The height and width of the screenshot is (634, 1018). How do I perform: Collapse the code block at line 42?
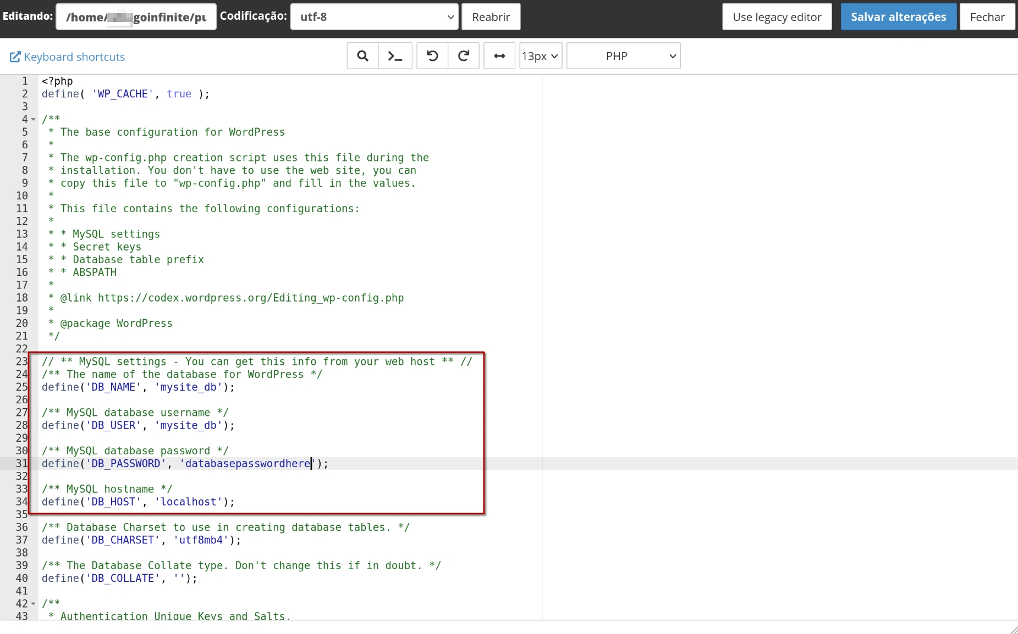(x=32, y=603)
